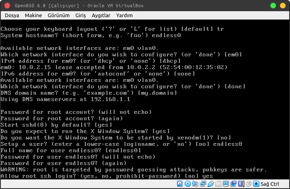Click the 'WARNING: root is targeted' line
Image resolution: width=290 pixels, height=189 pixels.
pos(134,169)
